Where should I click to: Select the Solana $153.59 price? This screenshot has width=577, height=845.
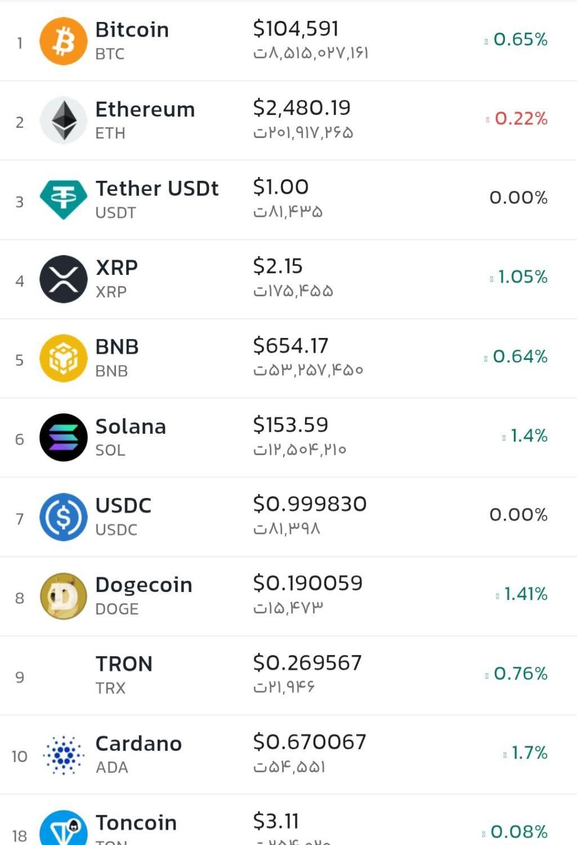click(290, 425)
